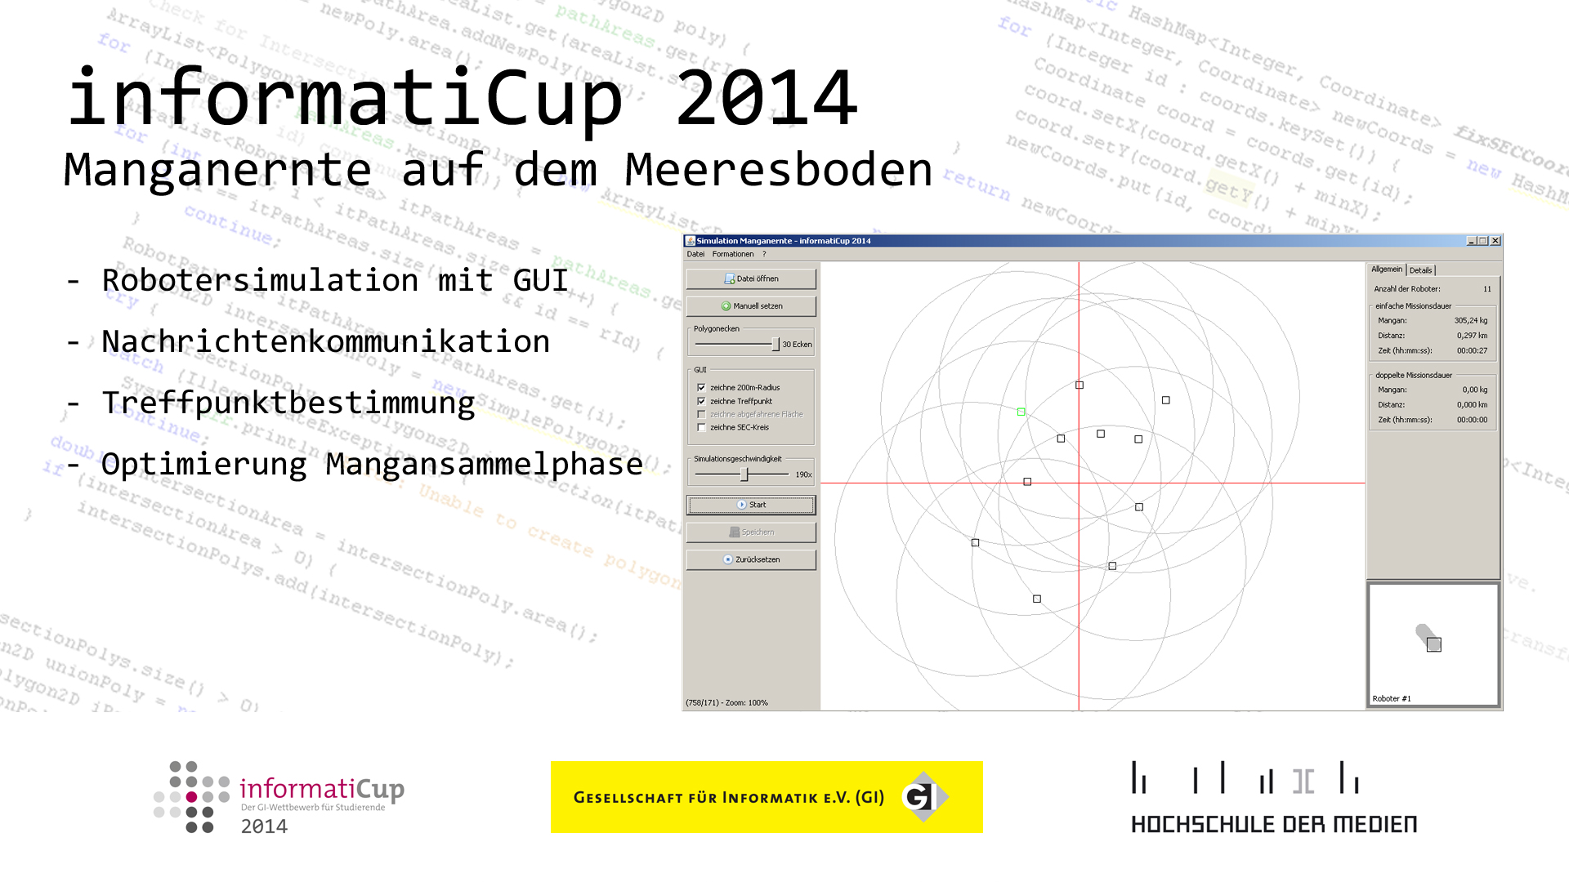Screen dimensions: 1569x882
Task: Adjust the Polygonecken slider handle
Action: tap(776, 345)
